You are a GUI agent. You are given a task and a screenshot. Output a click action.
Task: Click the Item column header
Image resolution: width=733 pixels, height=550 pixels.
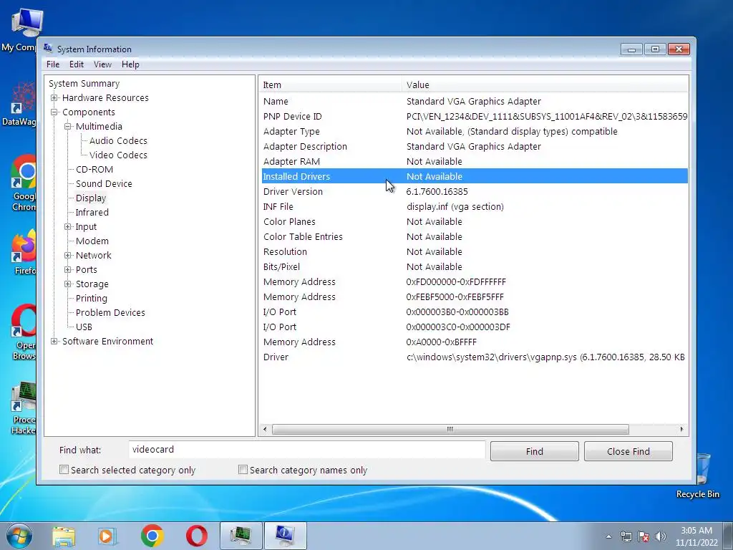(x=331, y=85)
